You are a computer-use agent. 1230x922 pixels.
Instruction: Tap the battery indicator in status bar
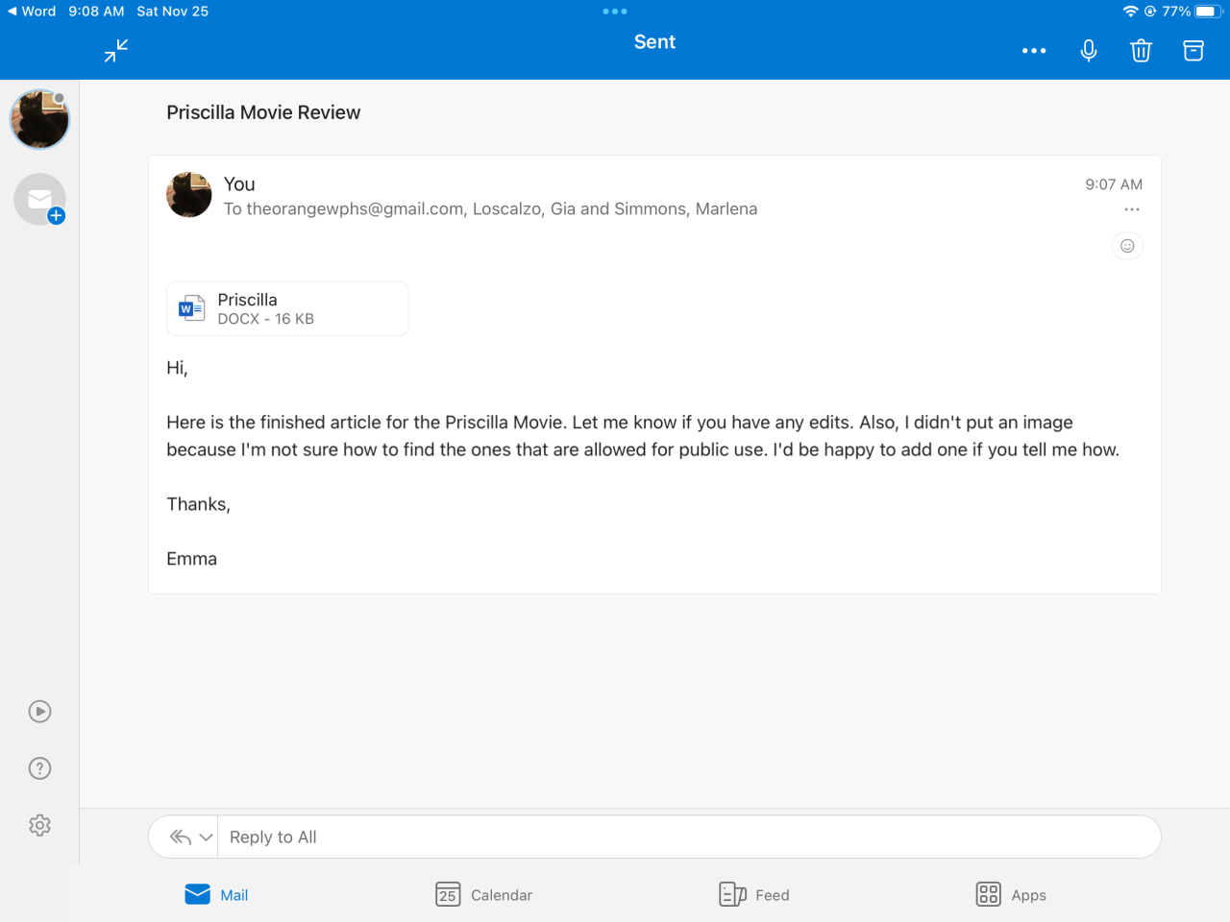(1207, 12)
